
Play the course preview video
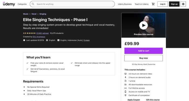[x=143, y=25]
